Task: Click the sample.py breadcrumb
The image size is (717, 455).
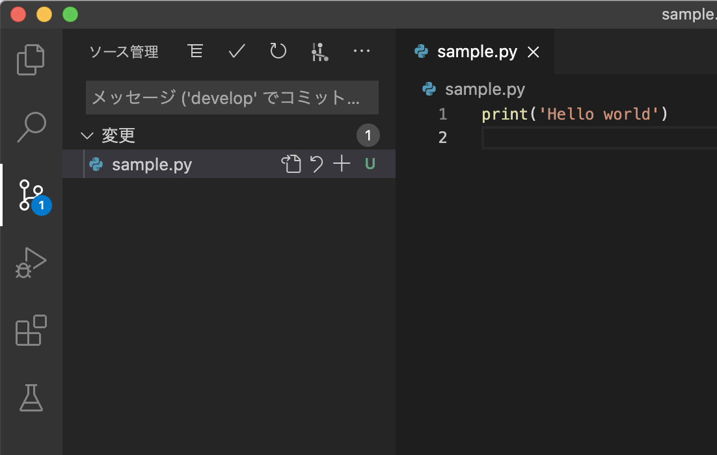Action: pyautogui.click(x=485, y=89)
